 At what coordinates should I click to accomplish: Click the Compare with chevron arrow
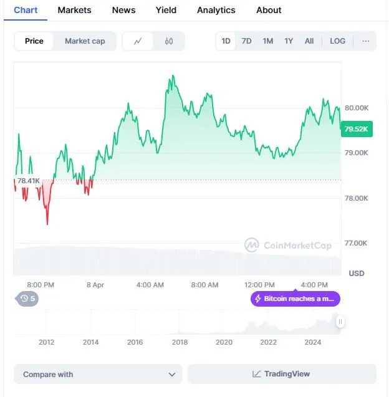coord(172,375)
